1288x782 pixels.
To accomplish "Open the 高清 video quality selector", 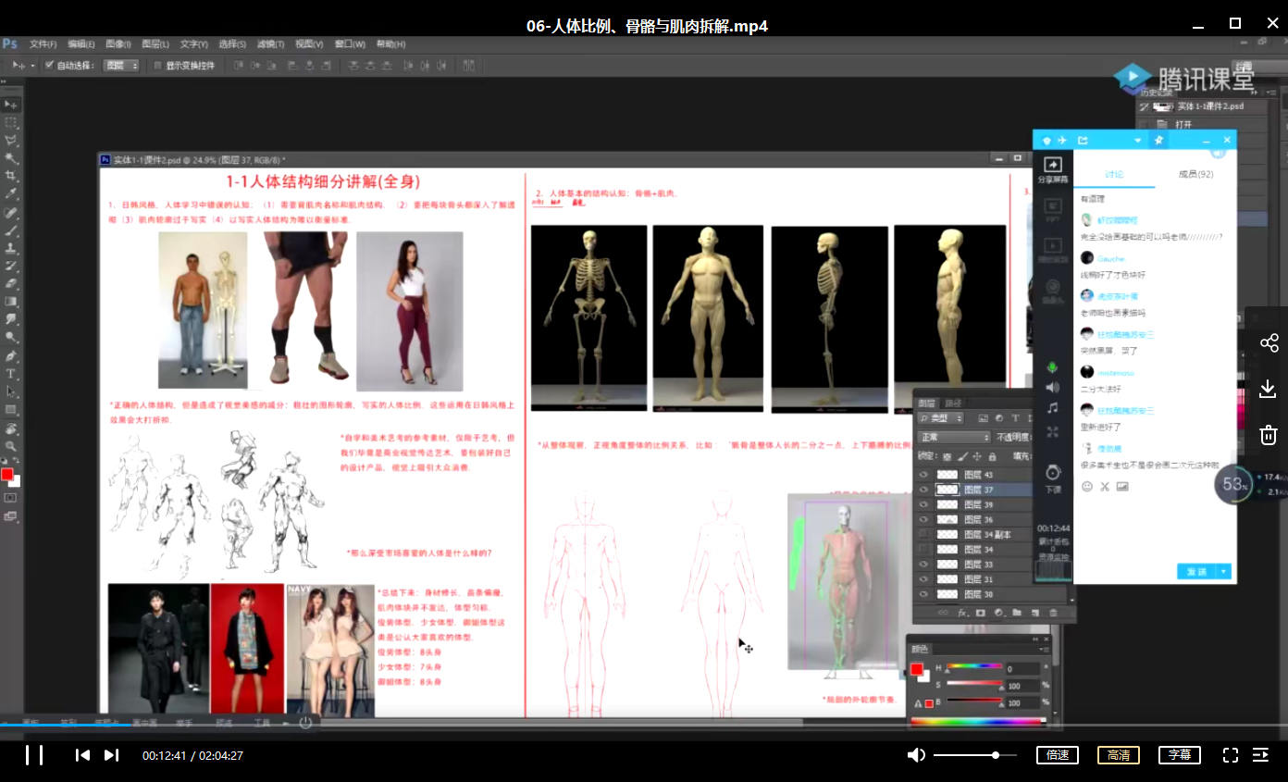I will point(1118,755).
